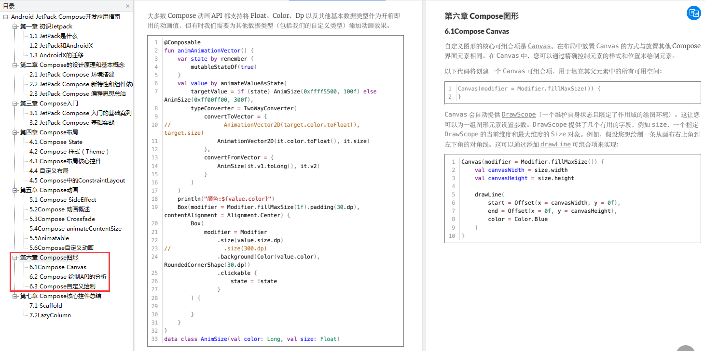Image resolution: width=705 pixels, height=351 pixels.
Task: Open 7.2LazyColumn in the contents
Action: coord(50,315)
